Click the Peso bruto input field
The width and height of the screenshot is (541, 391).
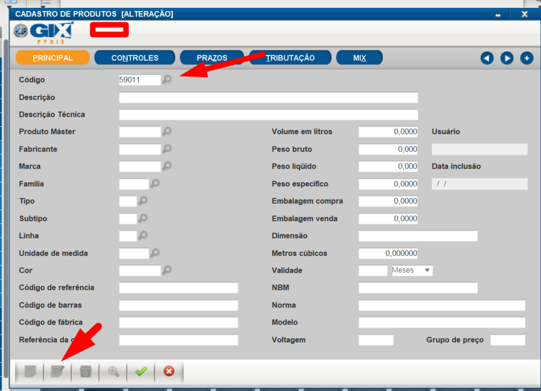click(388, 150)
